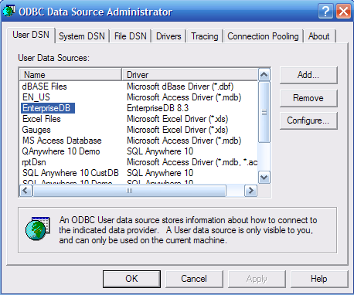
Task: Click the vertical scrollbar thumb
Action: 264,112
